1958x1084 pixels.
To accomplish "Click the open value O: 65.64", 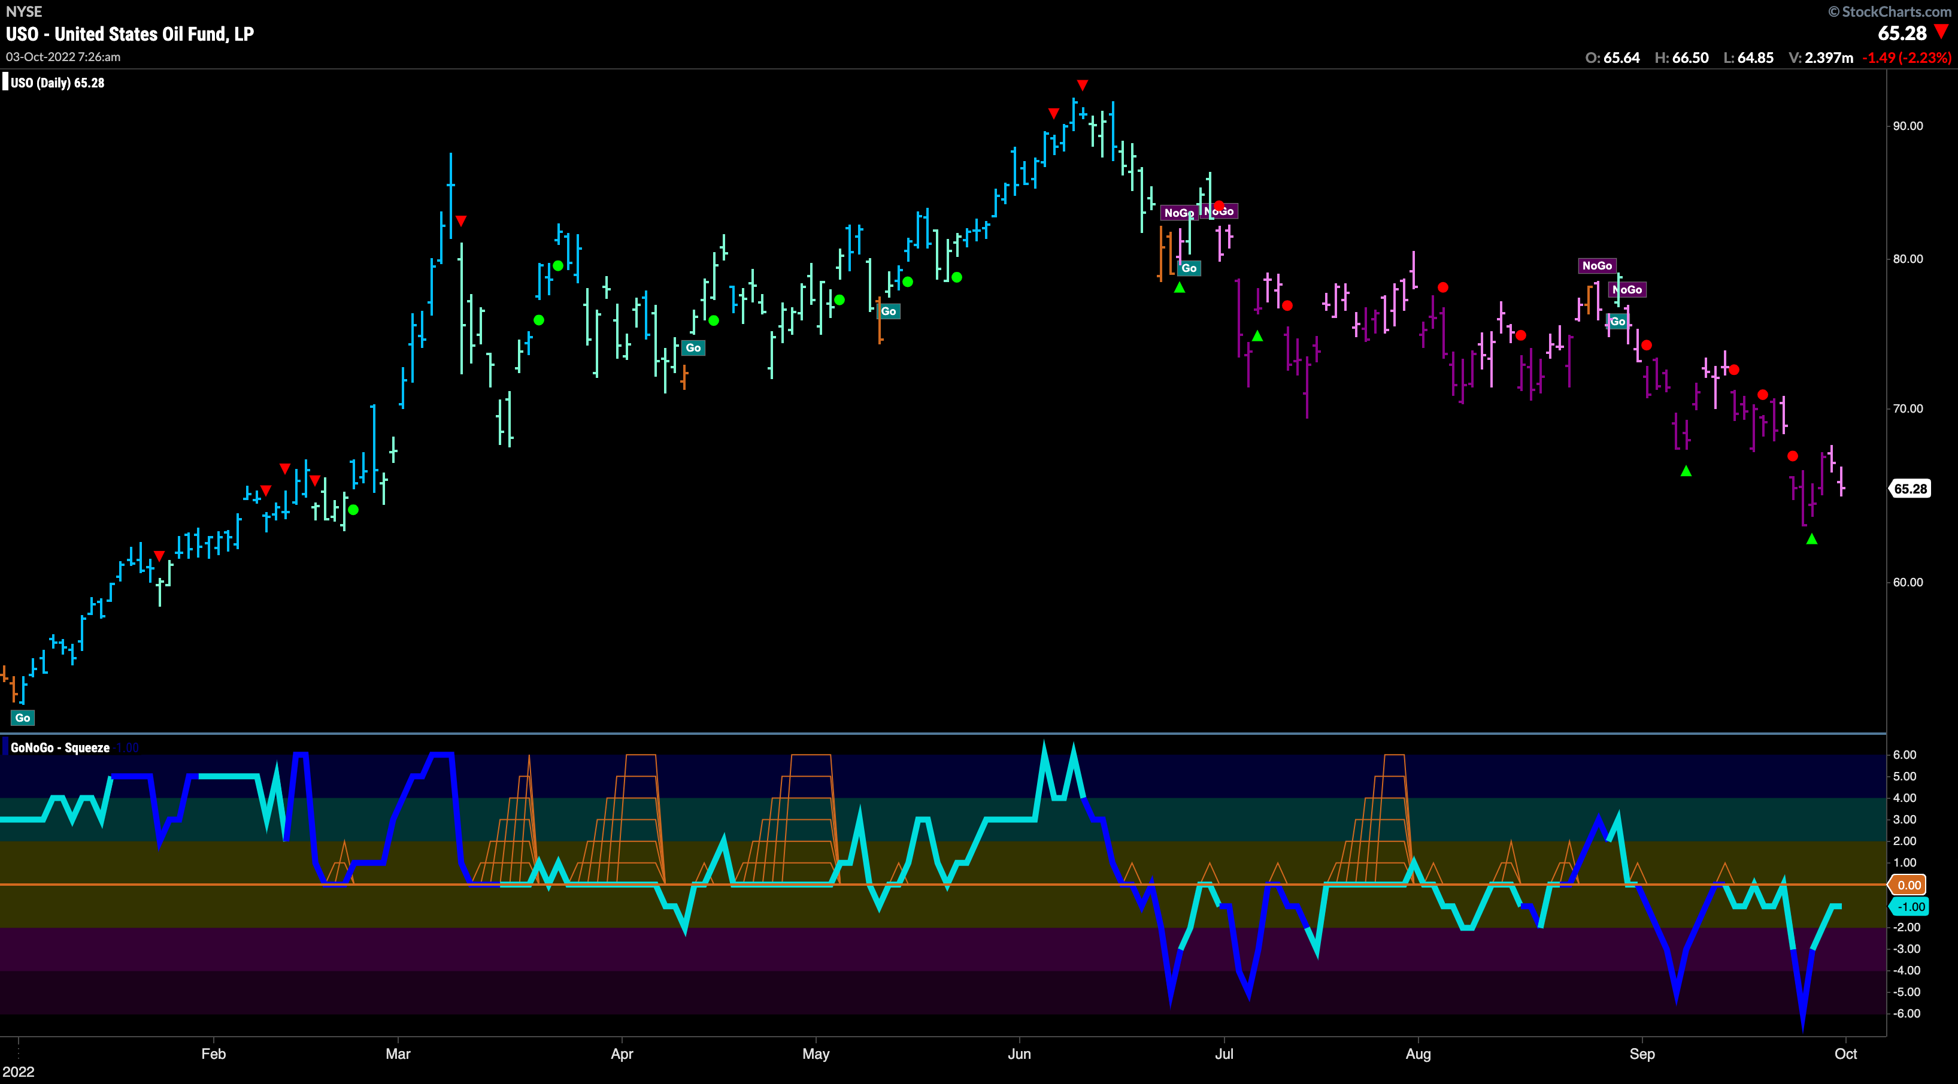I will [1612, 57].
